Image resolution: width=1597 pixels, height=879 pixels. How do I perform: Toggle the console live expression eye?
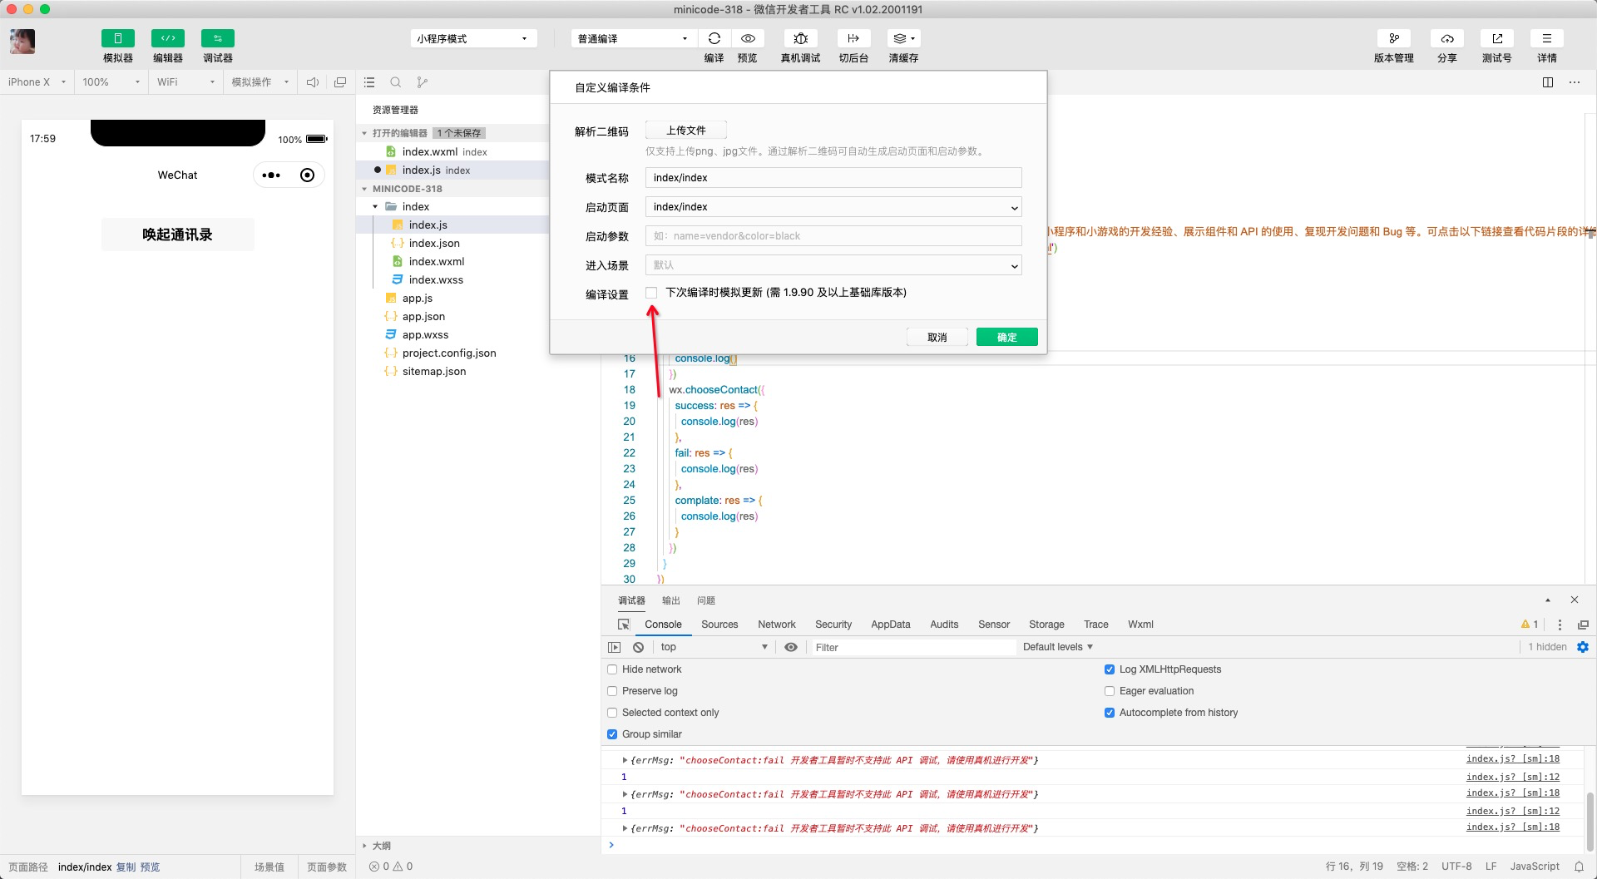[791, 647]
